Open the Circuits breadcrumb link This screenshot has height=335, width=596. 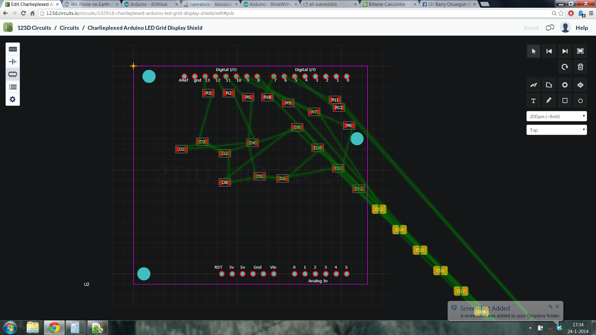(69, 28)
